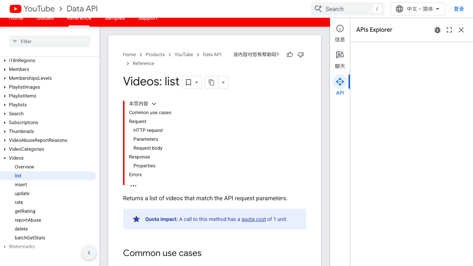Expand the PlaylistItems tree section
The height and width of the screenshot is (266, 473).
(5, 96)
